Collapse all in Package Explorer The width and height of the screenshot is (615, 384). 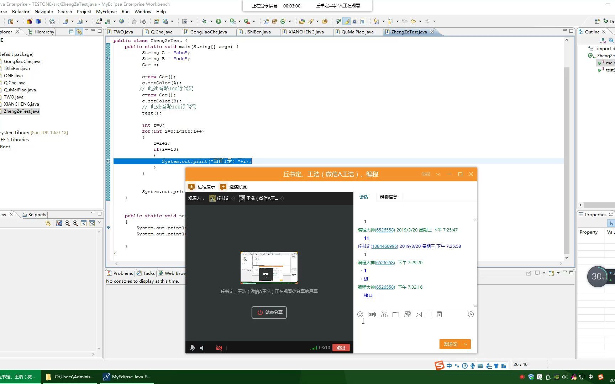(x=71, y=32)
